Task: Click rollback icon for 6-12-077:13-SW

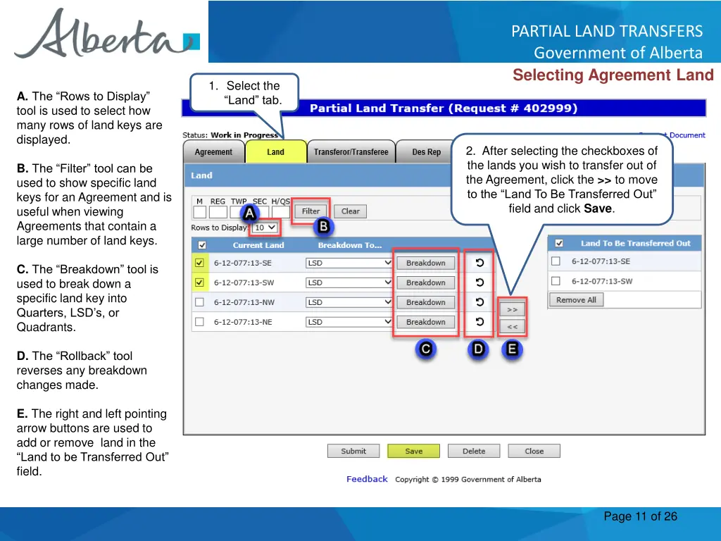Action: click(x=479, y=282)
